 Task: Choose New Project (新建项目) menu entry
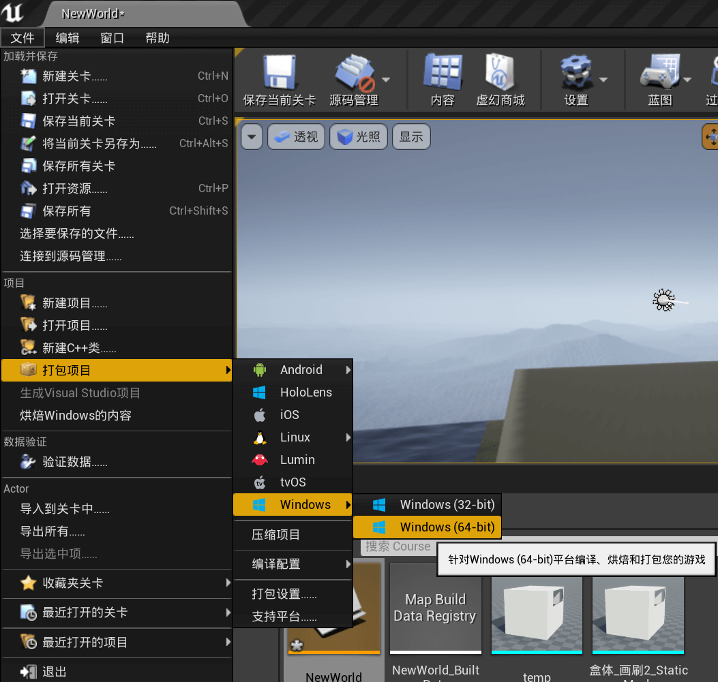(117, 303)
